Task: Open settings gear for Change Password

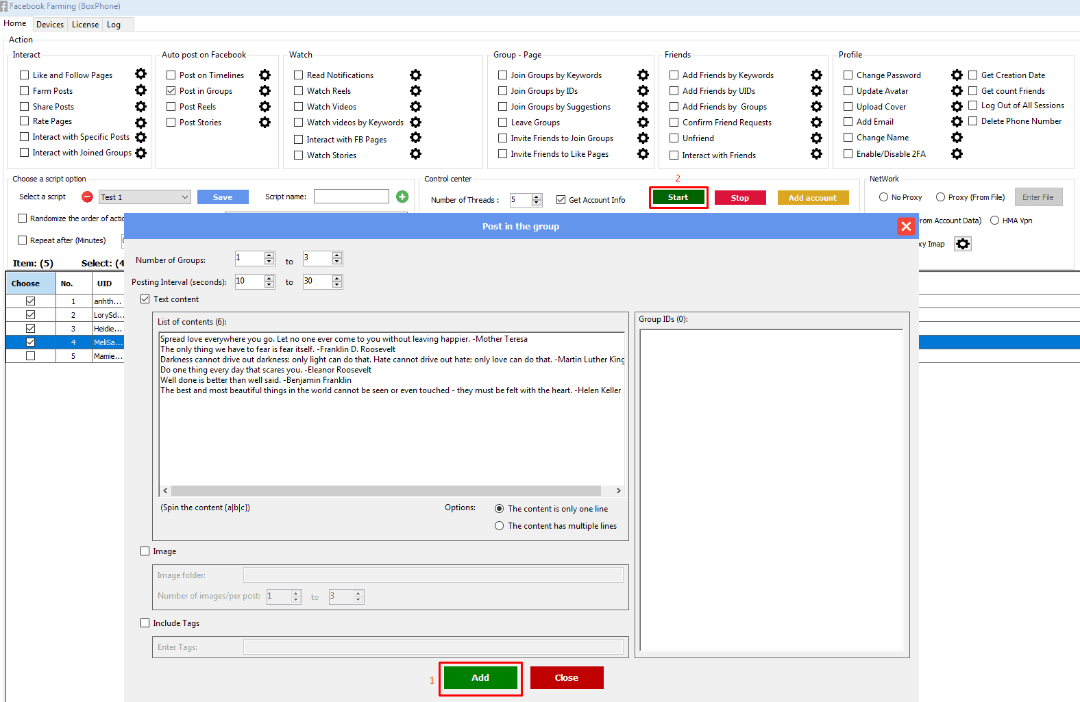Action: [957, 75]
